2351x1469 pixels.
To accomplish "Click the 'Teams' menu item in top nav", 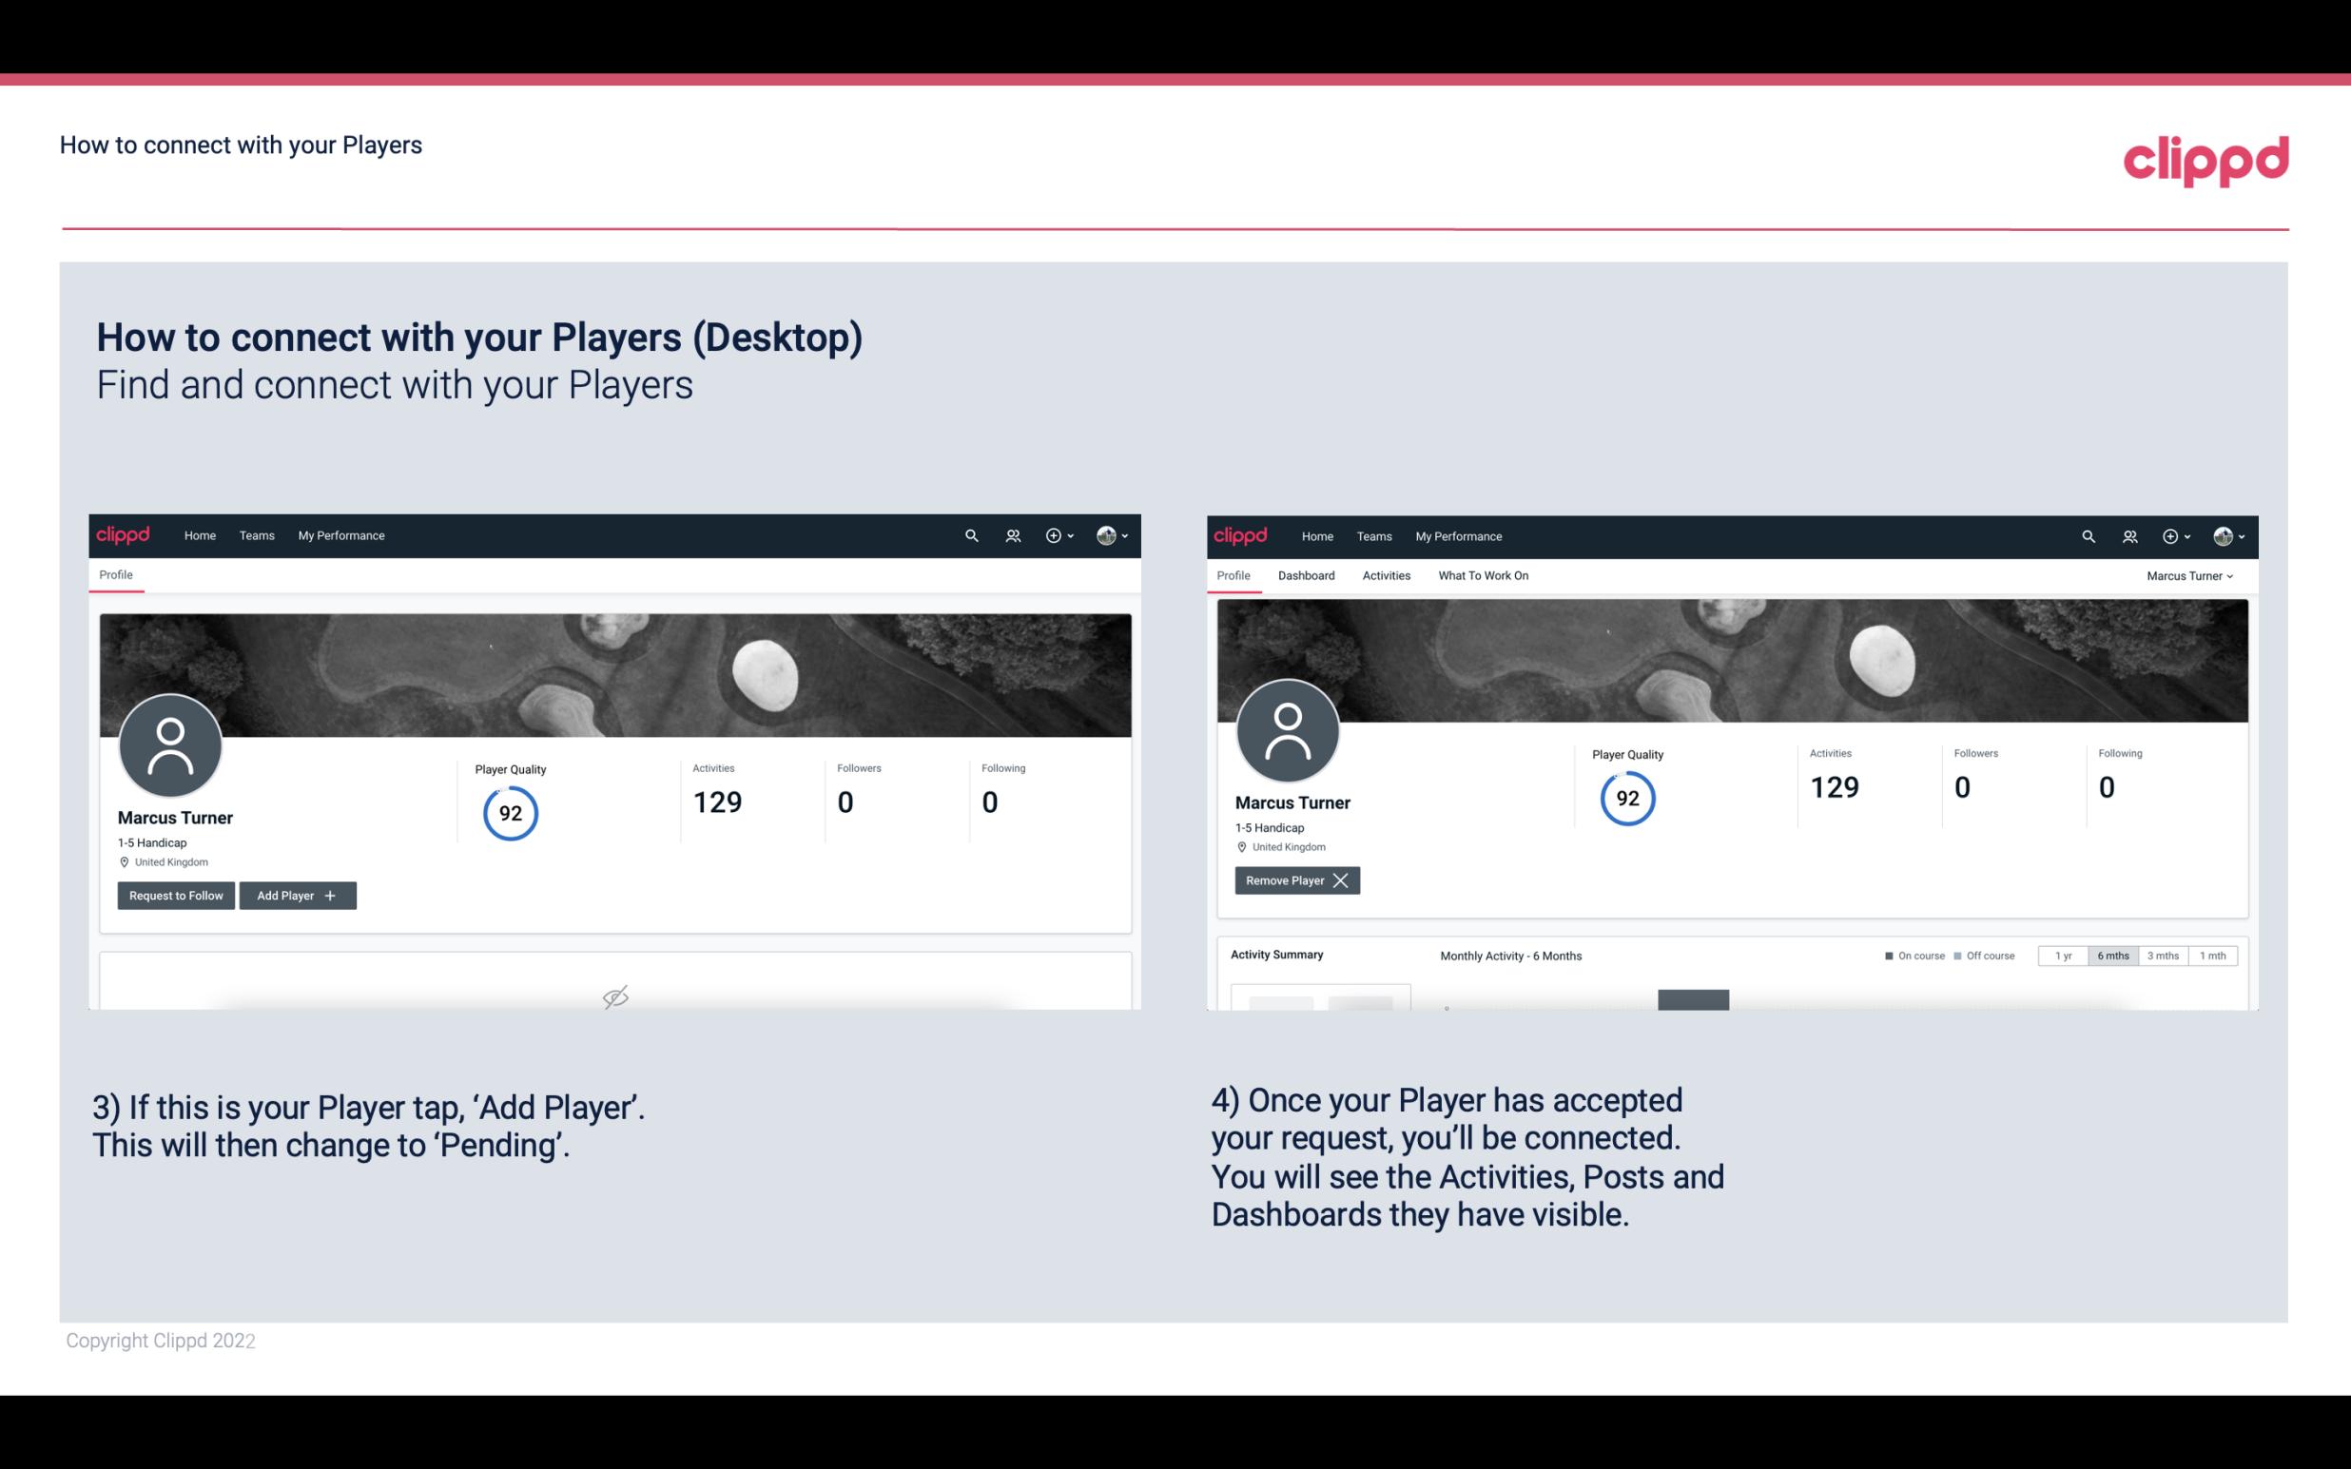I will coord(256,536).
